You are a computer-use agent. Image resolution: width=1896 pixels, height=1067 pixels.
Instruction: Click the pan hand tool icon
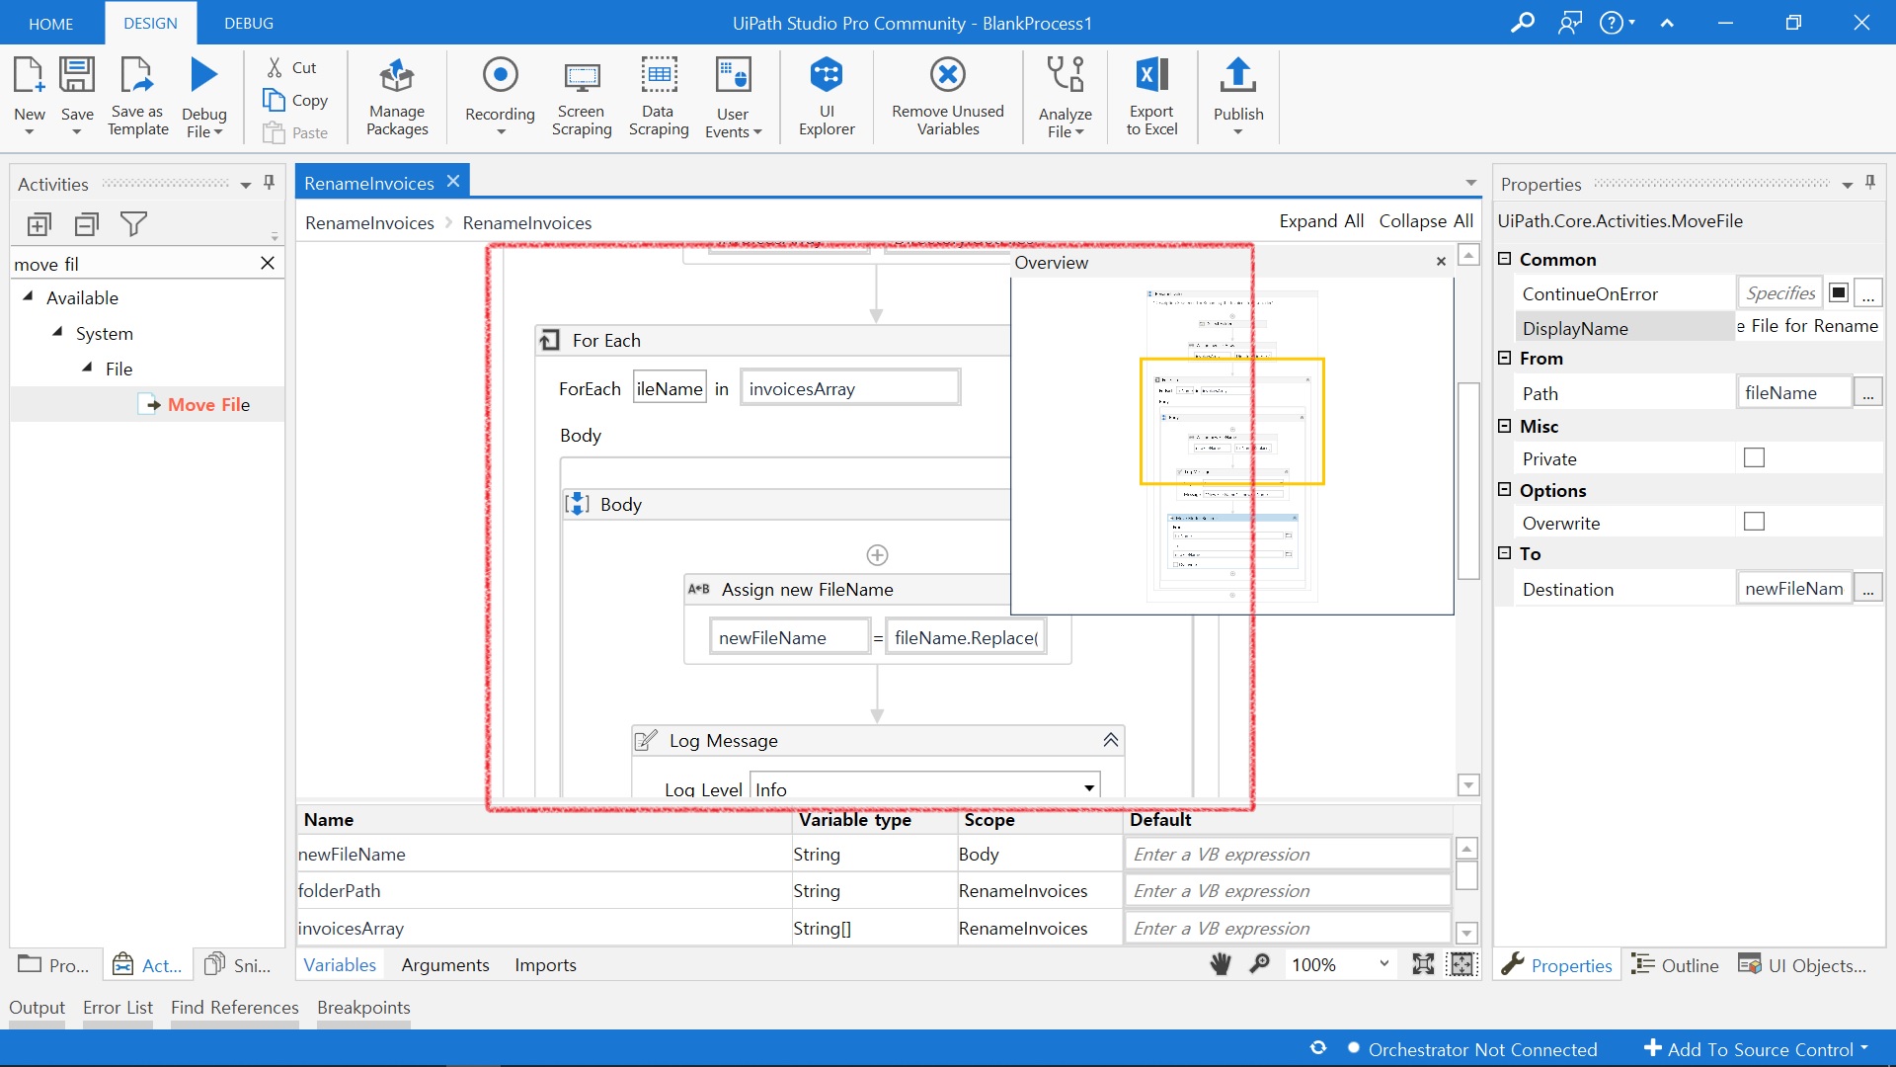click(x=1221, y=964)
